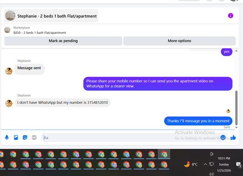Show hidden system tray icons with the chevron
Image resolution: width=243 pixels, height=176 pixels.
click(205, 164)
